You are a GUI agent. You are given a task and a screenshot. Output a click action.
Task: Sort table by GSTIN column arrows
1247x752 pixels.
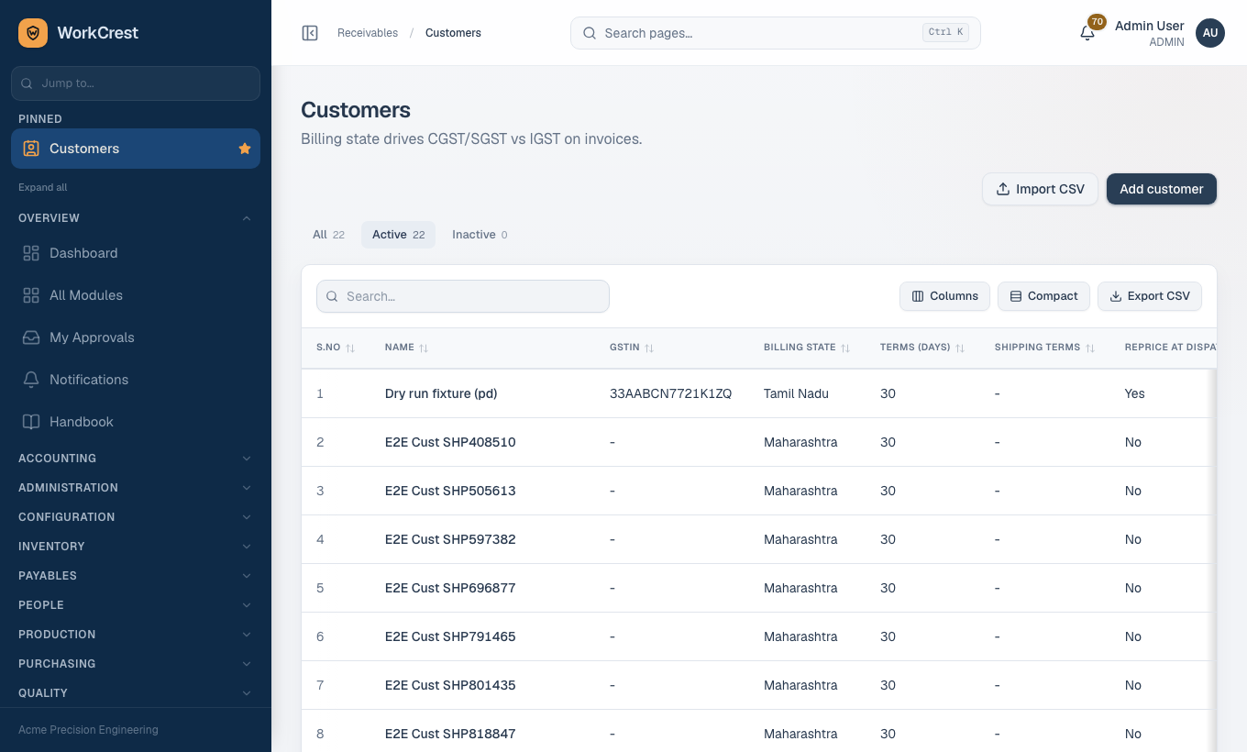[x=649, y=348]
